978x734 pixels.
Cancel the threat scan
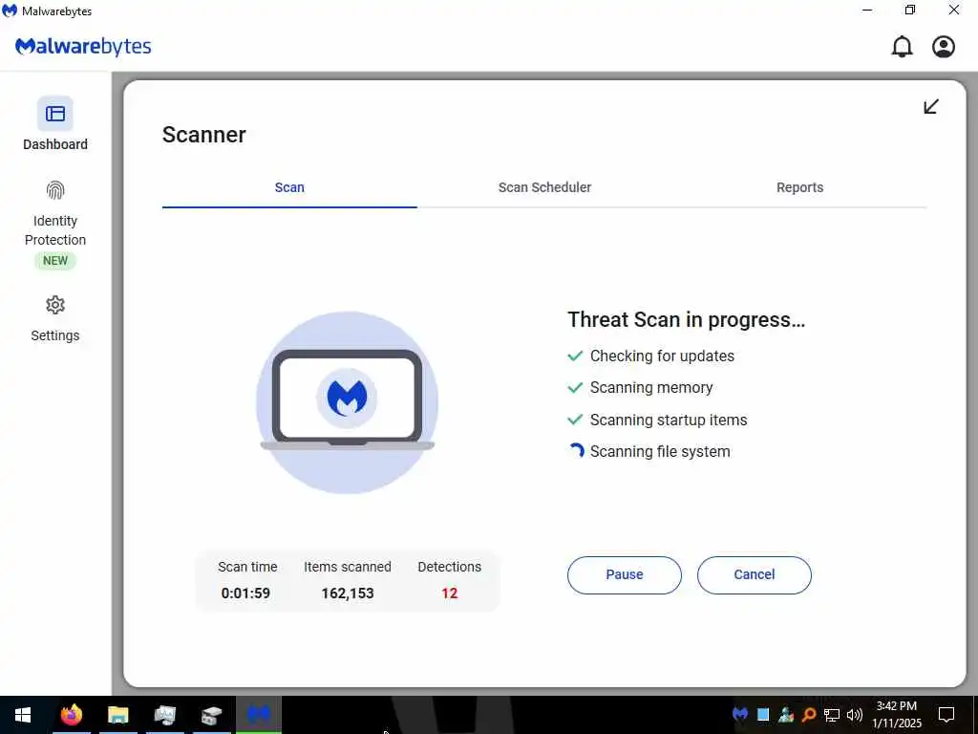(755, 574)
